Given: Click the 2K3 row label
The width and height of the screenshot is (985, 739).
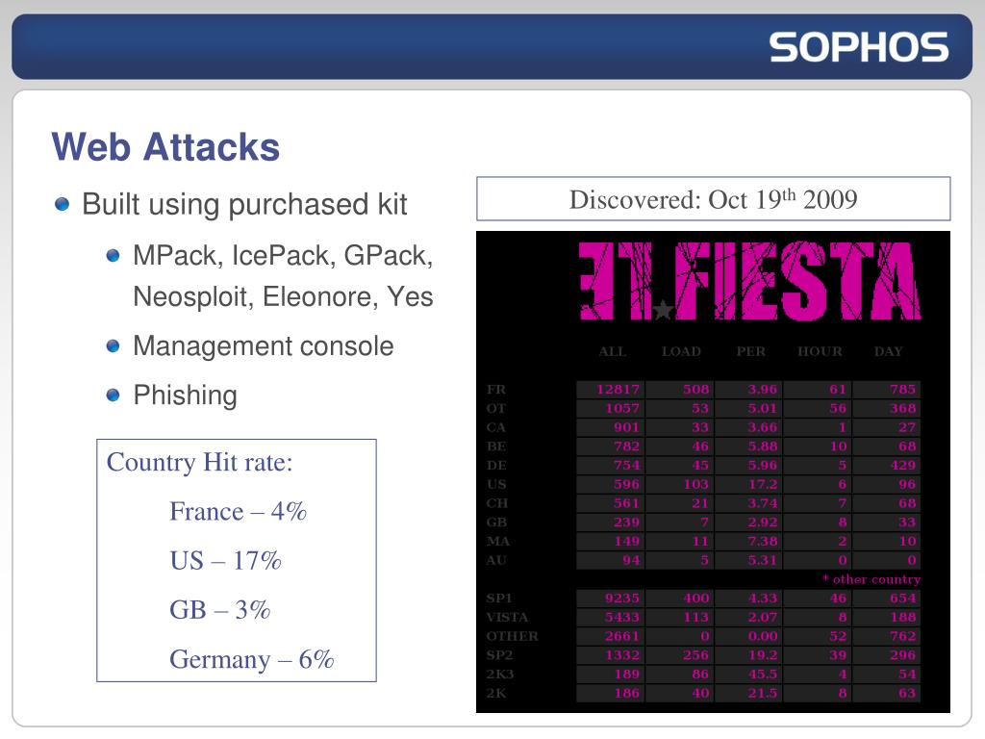Looking at the screenshot, I should pos(499,674).
